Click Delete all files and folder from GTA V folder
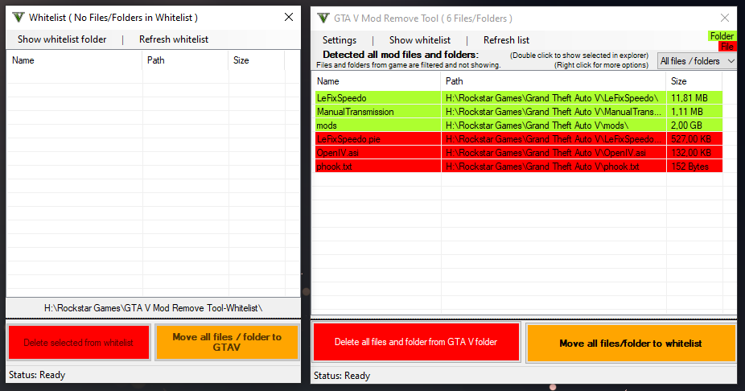 click(x=416, y=342)
